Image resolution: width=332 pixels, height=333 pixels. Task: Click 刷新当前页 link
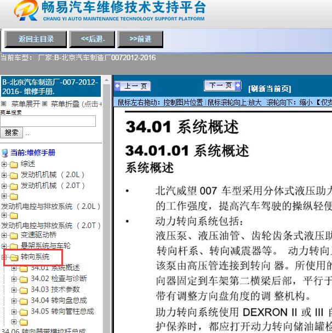click(x=270, y=89)
